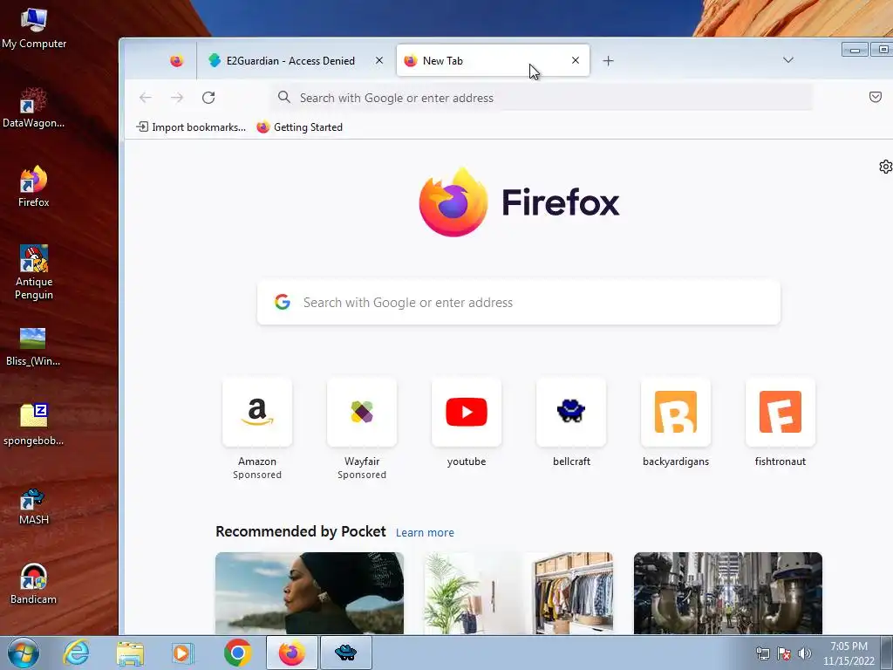
Task: Click the network tray icon
Action: click(762, 653)
